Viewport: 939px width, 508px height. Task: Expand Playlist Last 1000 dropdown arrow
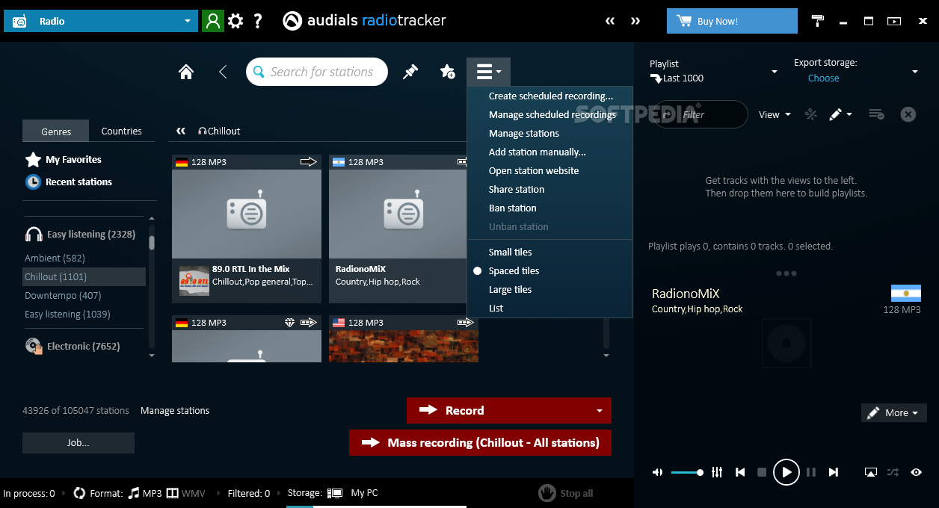coord(774,72)
